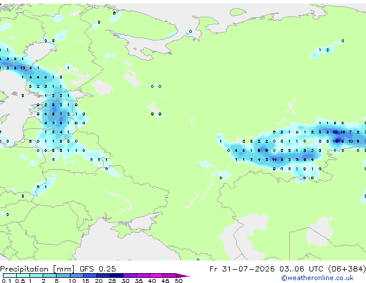Click the '14' precipitation value on map
Screen dimensions: 366x283
tap(274, 160)
